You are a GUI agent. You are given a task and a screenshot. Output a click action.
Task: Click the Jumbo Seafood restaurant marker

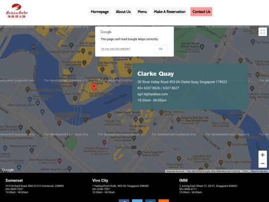(59, 123)
